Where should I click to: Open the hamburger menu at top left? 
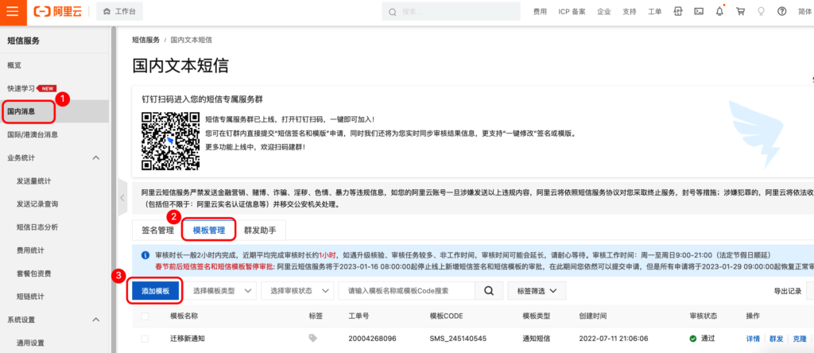(13, 12)
